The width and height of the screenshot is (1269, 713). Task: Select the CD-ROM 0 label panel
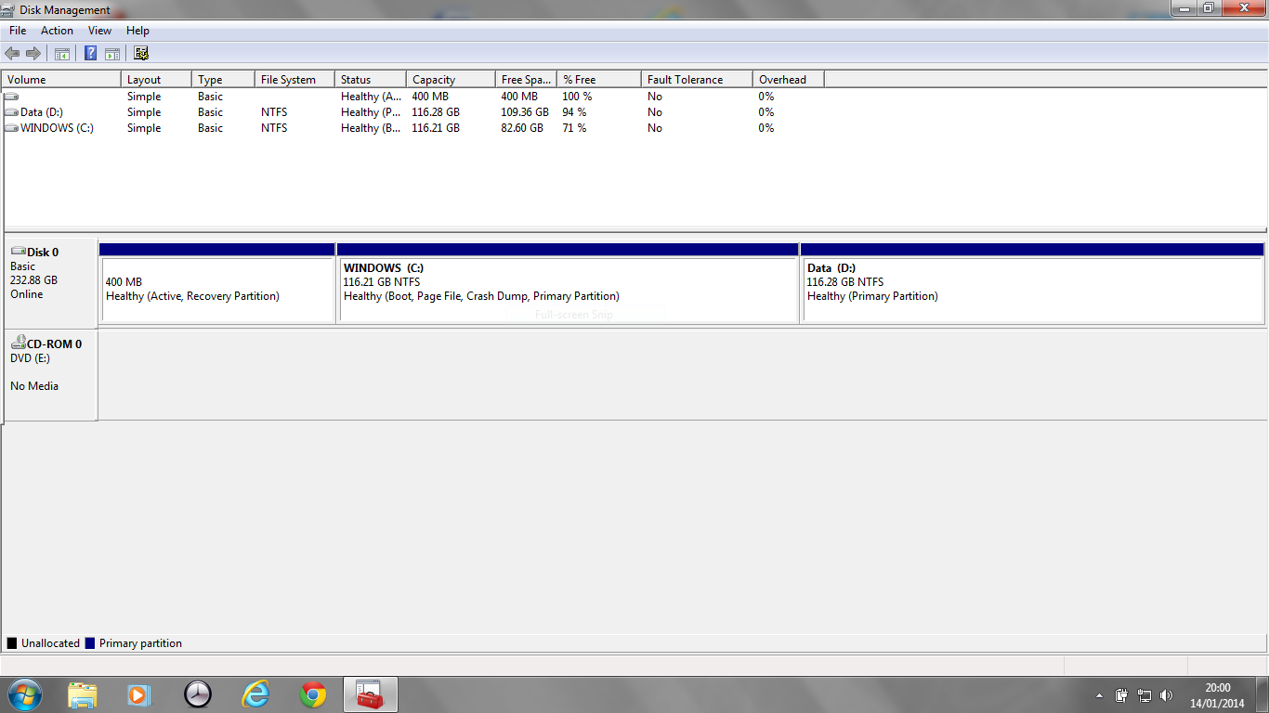(x=50, y=375)
